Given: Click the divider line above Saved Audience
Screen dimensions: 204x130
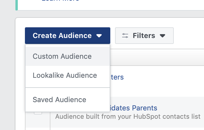Looking at the screenshot, I should 68,88.
